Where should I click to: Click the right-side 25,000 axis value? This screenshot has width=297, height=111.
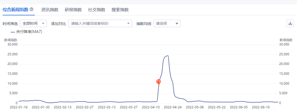(x=284, y=54)
